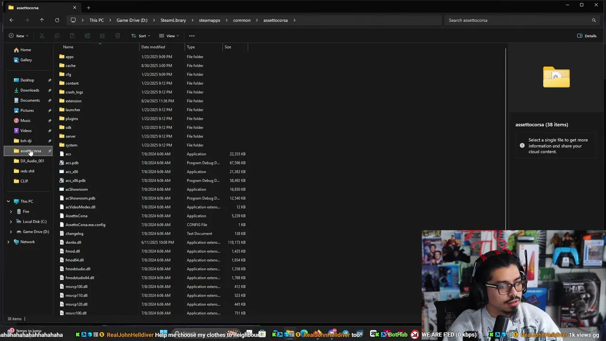Go up one folder level
Screen dimensions: 606x341
[42, 20]
